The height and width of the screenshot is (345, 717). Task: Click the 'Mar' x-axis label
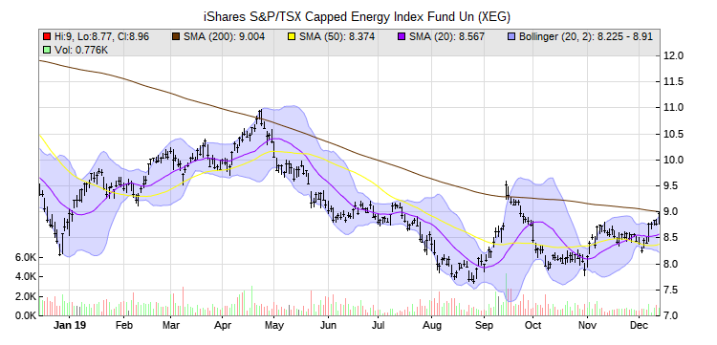pos(170,326)
